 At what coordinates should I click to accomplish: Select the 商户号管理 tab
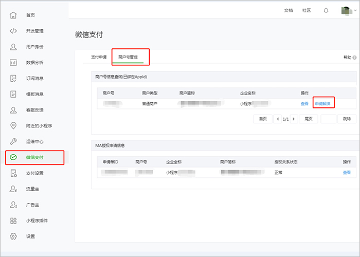pyautogui.click(x=128, y=57)
